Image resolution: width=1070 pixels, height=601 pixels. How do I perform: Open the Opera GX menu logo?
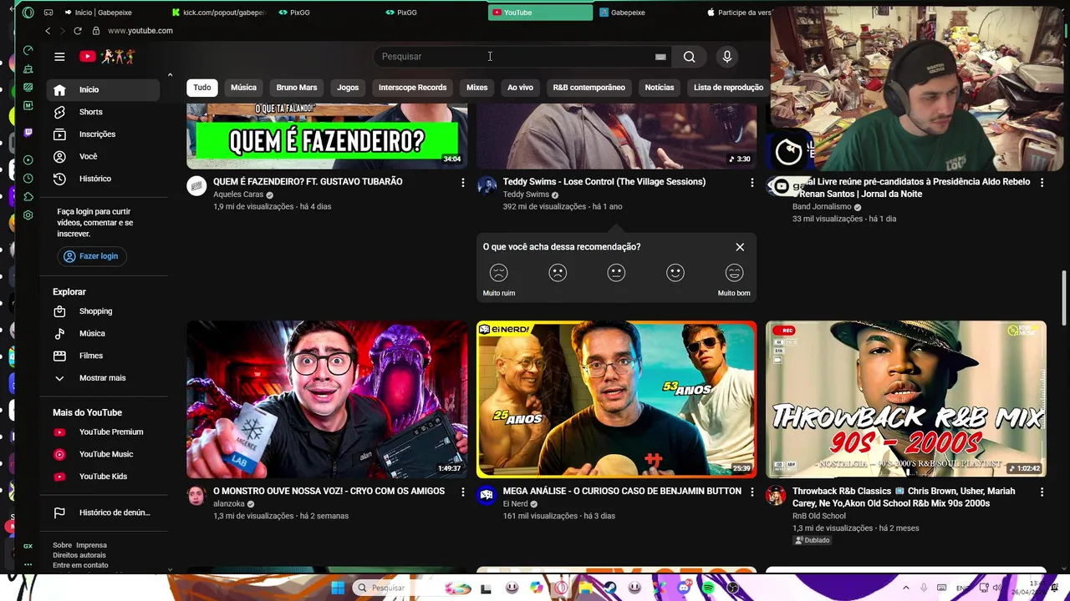click(x=28, y=13)
